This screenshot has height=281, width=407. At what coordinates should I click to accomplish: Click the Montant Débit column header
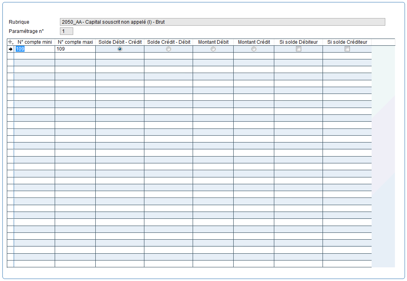point(213,42)
